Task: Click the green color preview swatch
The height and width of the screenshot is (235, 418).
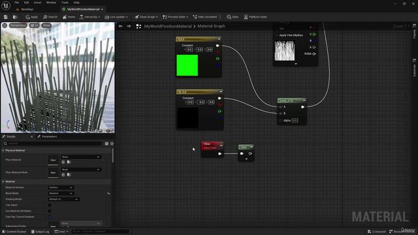Action: 187,65
